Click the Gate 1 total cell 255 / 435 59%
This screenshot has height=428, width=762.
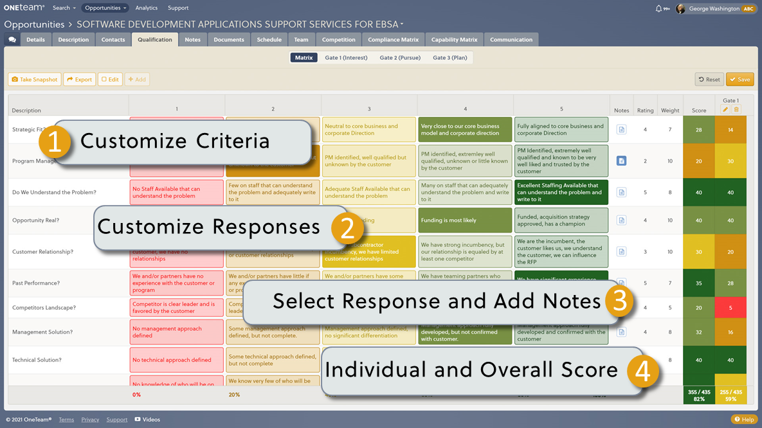(x=730, y=395)
